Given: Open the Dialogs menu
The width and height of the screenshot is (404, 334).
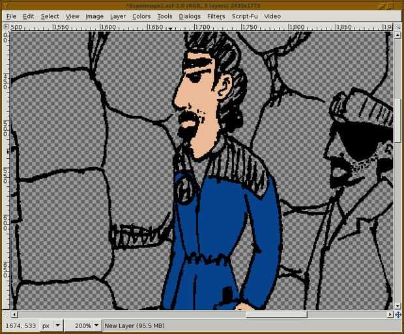Looking at the screenshot, I should pos(190,16).
